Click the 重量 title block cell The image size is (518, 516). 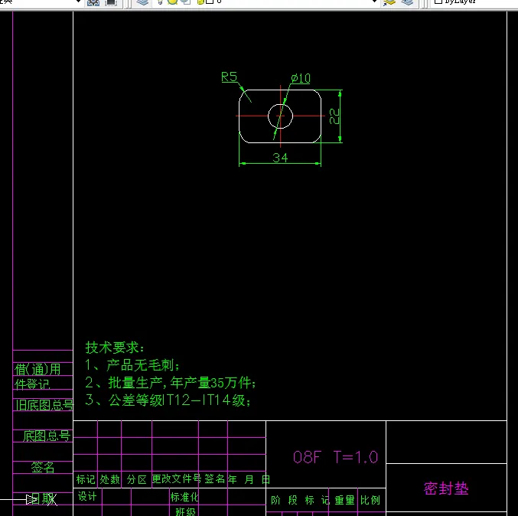point(344,500)
